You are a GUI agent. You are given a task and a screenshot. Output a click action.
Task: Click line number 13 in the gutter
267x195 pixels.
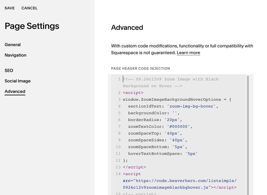click(x=118, y=167)
